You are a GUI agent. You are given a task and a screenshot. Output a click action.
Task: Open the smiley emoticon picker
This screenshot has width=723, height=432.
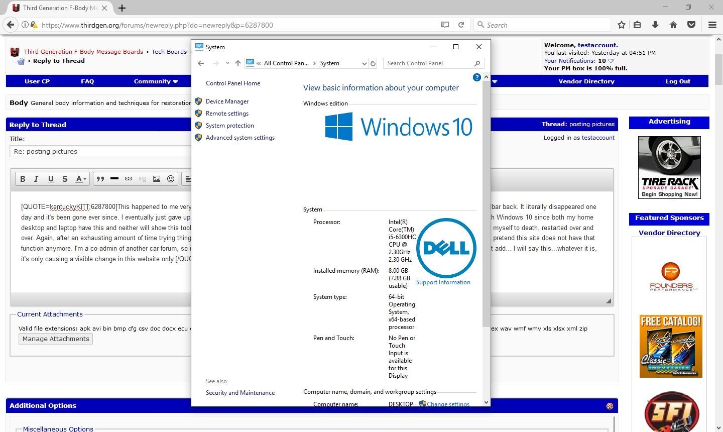coord(171,179)
